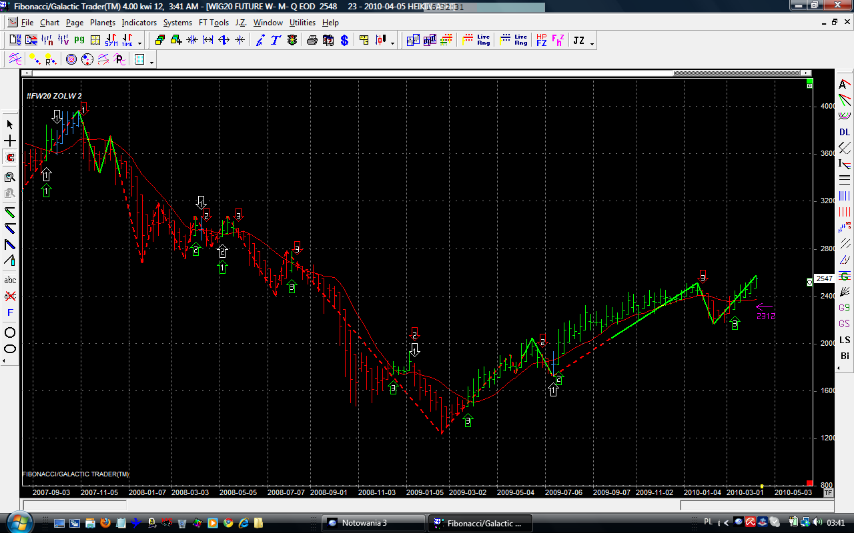Toggle the green square indicator at chart top-right

809,85
